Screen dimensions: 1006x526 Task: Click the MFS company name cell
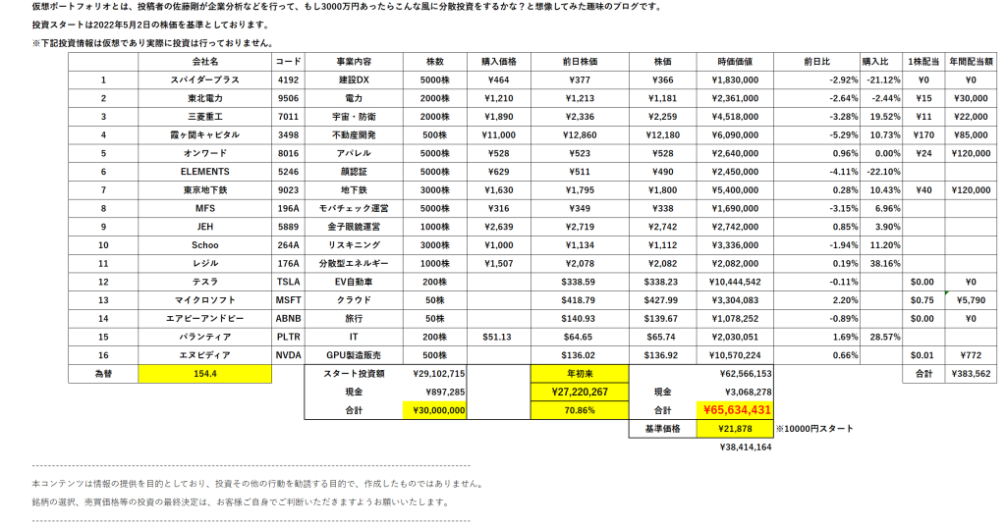(204, 209)
